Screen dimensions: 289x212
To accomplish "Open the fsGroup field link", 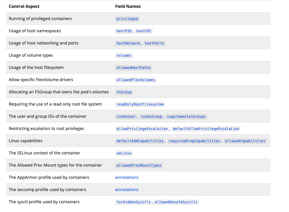I will pos(124,92).
